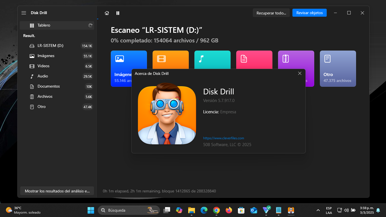Click the 5.6K badge next to Archivos
This screenshot has height=217, width=386.
coord(89,97)
